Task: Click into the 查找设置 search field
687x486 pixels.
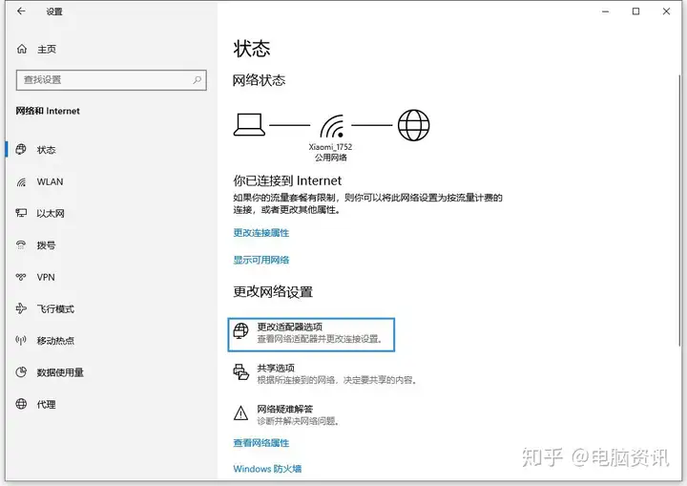Action: pyautogui.click(x=112, y=80)
